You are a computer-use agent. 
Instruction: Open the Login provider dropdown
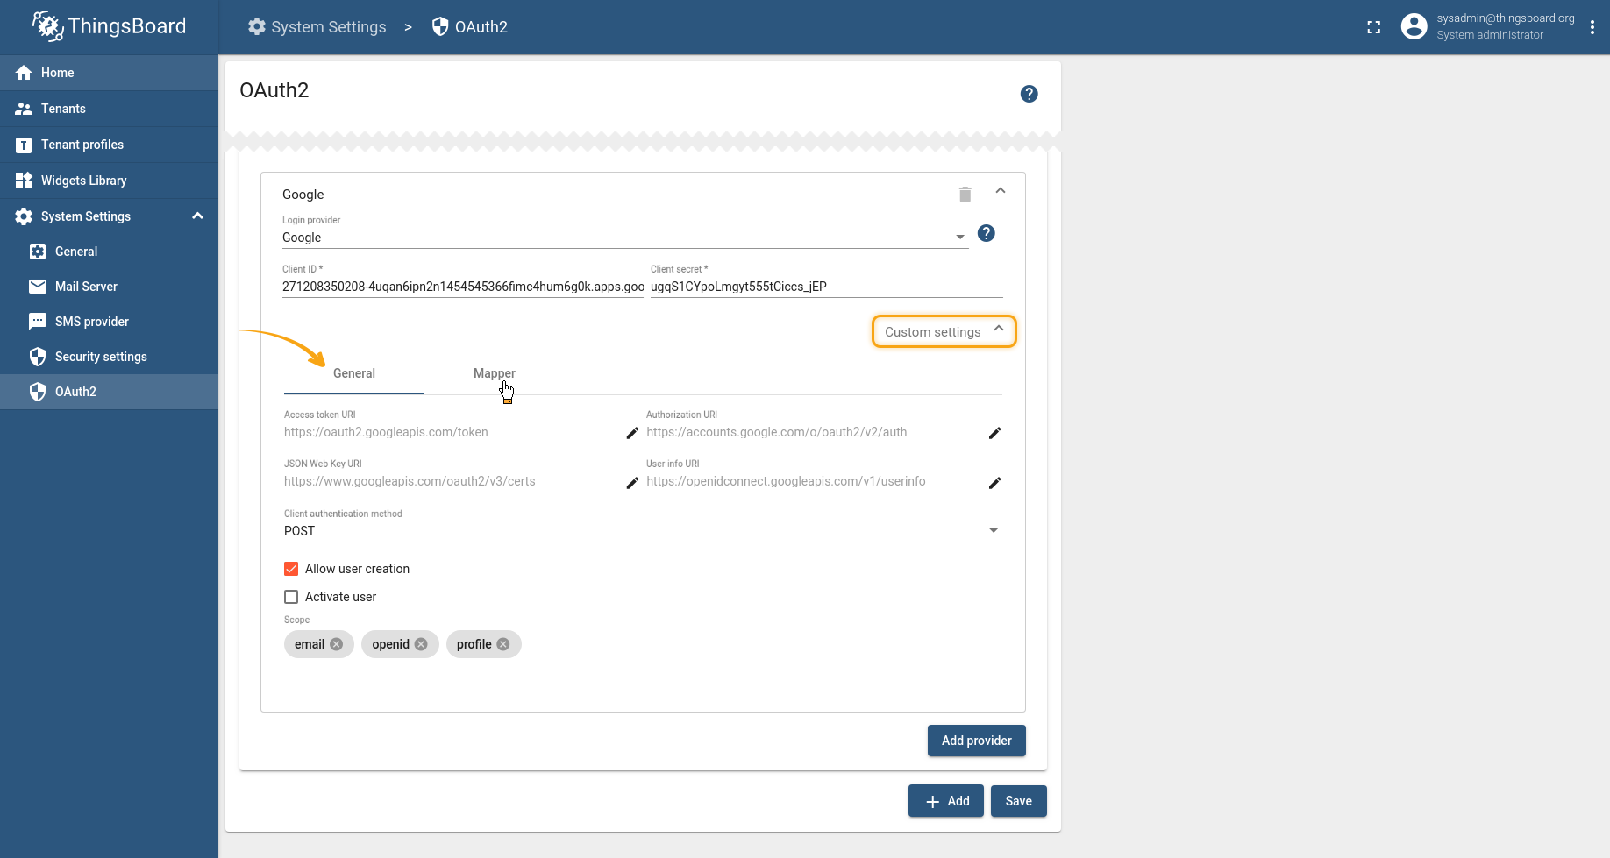[625, 238]
